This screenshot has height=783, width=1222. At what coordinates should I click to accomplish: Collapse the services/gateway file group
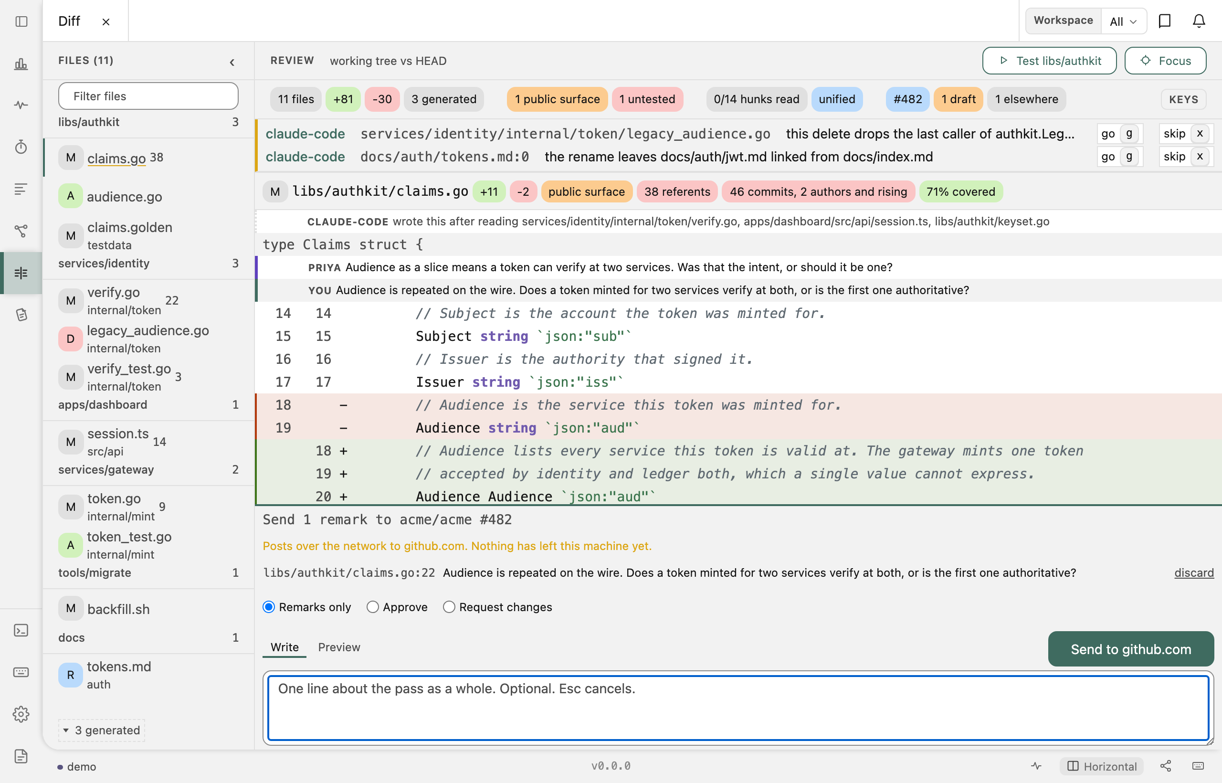pos(148,470)
